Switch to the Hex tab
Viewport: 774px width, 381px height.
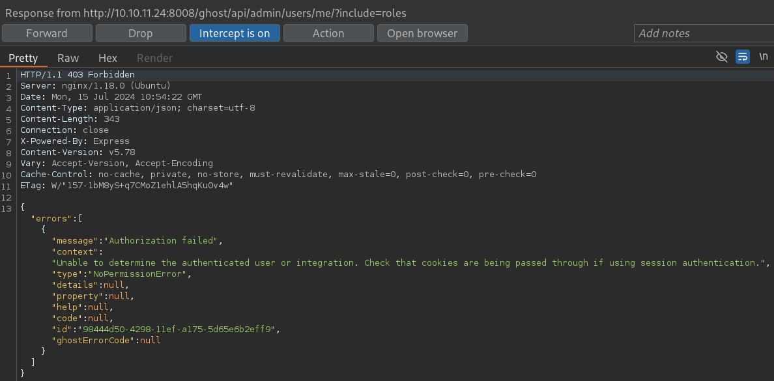107,58
